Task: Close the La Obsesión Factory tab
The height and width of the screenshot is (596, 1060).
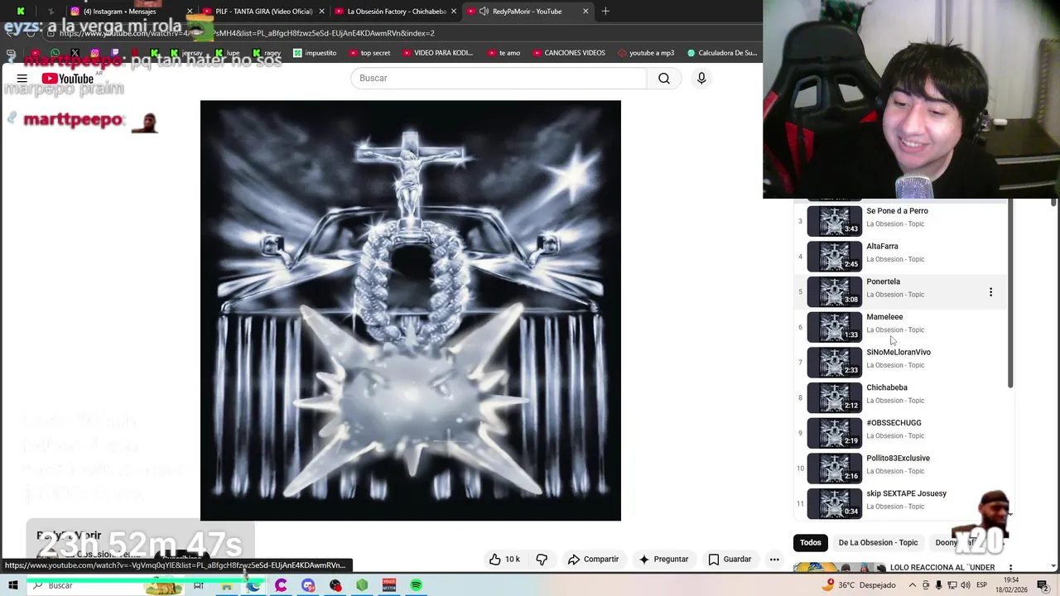Action: (453, 12)
